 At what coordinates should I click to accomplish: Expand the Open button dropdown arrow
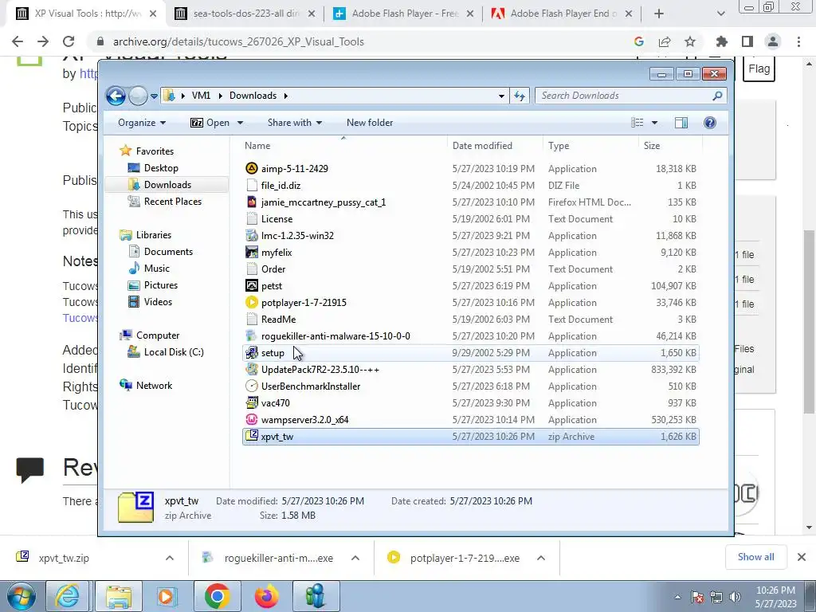[241, 123]
